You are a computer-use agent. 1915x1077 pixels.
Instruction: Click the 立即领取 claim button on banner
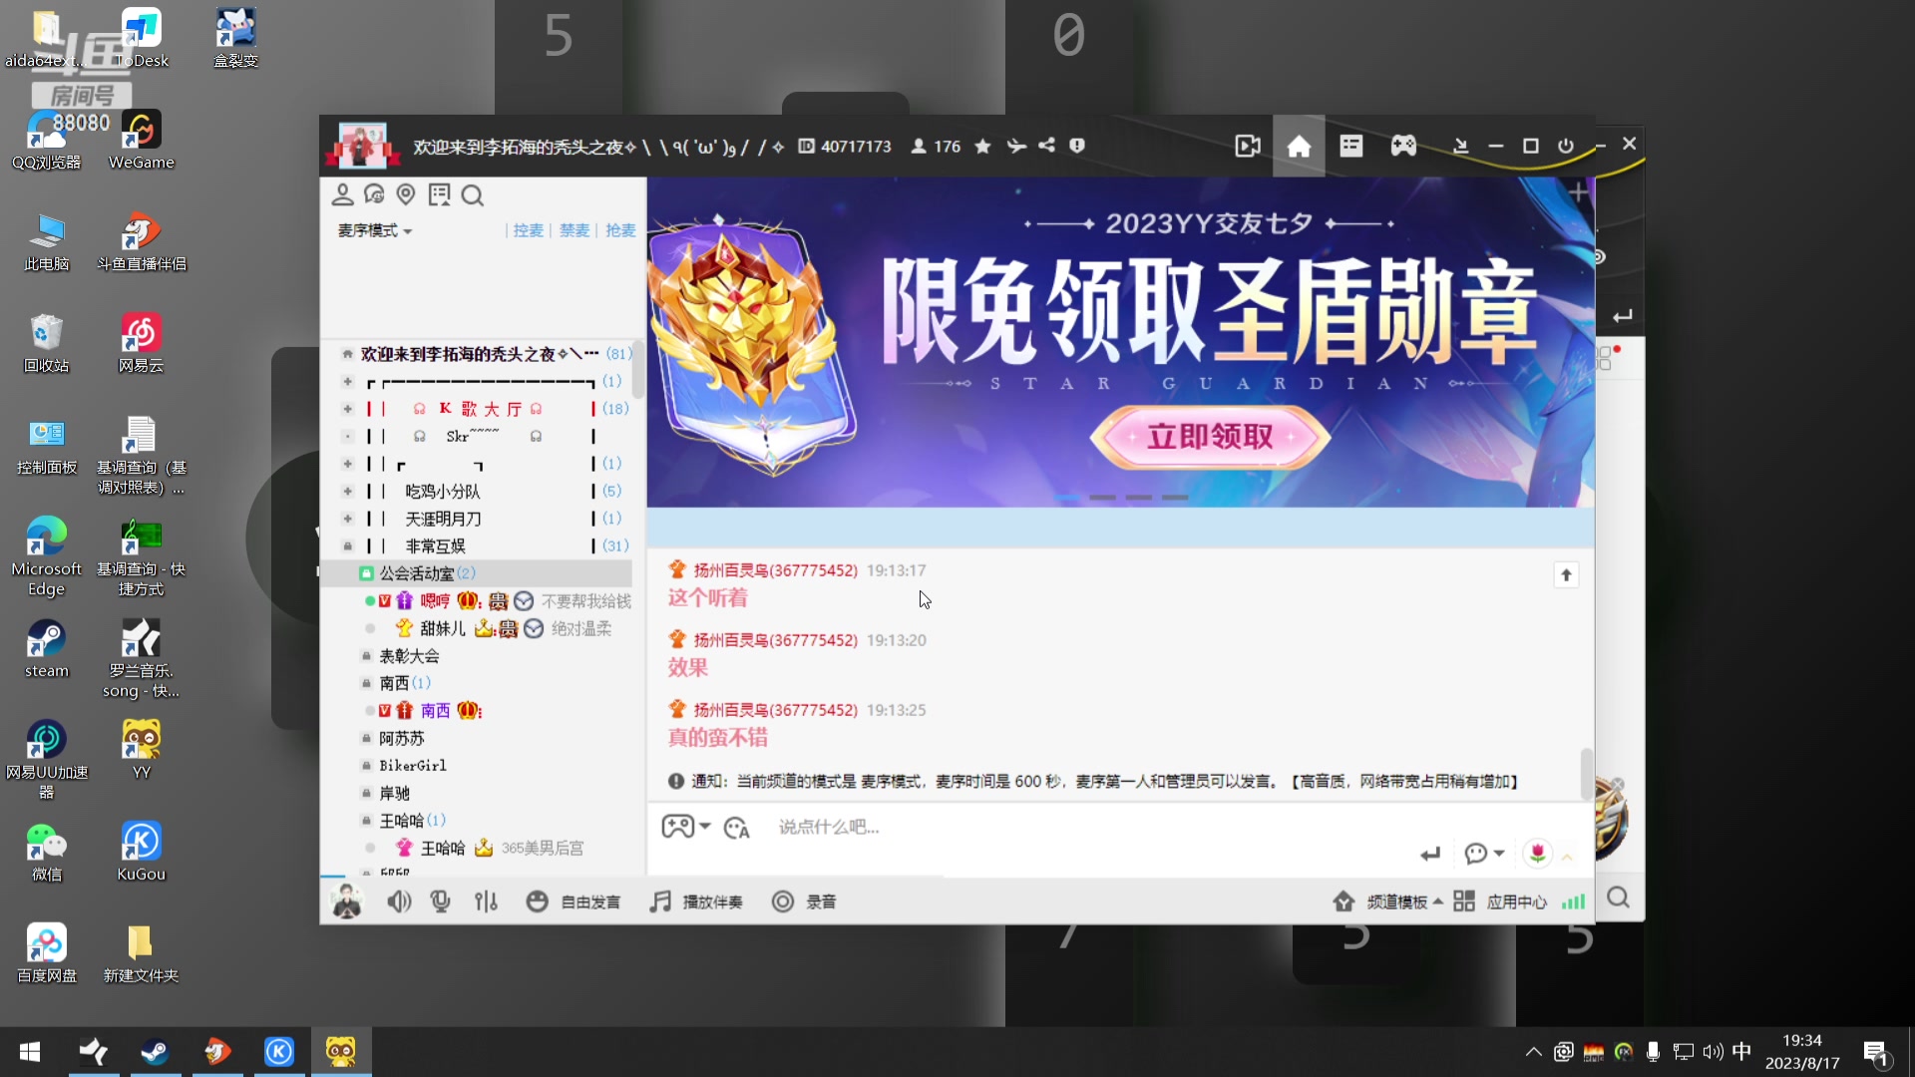click(x=1209, y=437)
